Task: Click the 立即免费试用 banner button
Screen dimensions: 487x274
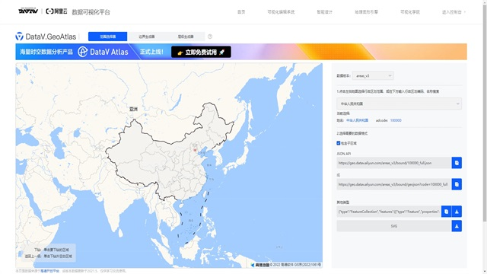Action: tap(201, 52)
